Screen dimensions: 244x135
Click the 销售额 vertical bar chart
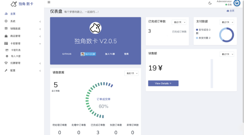coord(212,73)
